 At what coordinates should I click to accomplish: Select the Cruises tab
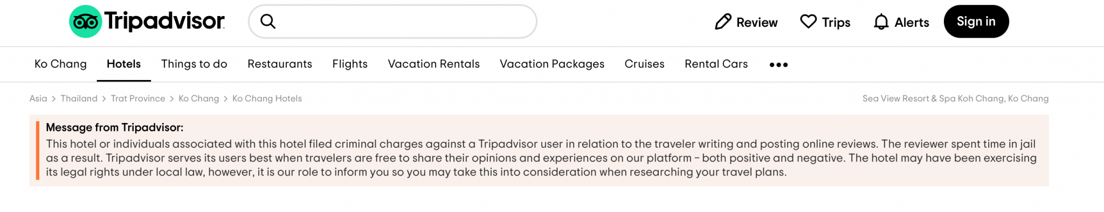click(645, 64)
